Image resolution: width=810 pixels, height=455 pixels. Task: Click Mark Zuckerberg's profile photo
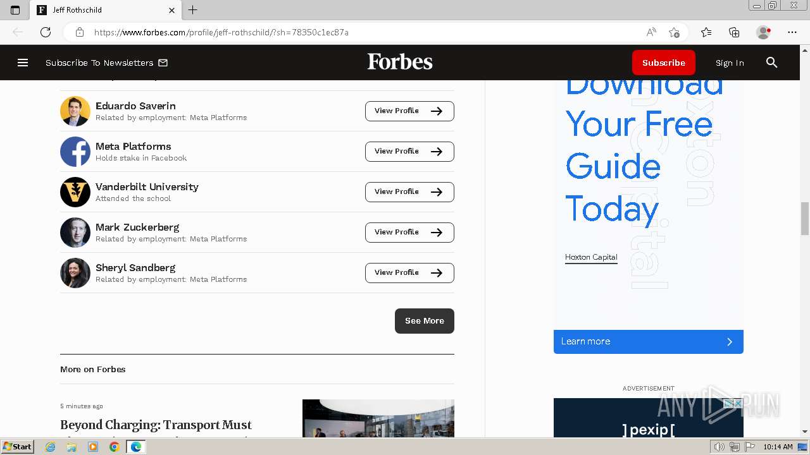pyautogui.click(x=75, y=233)
